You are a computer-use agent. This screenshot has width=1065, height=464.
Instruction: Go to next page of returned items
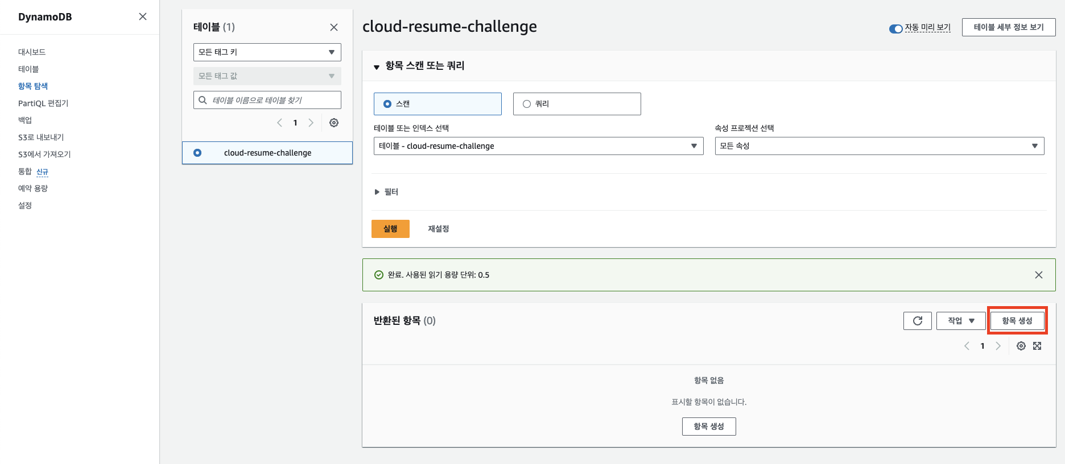(998, 346)
